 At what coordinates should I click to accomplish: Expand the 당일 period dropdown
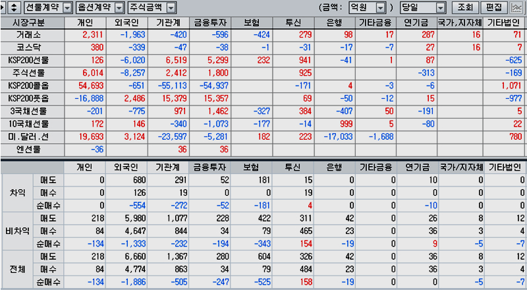[x=441, y=8]
